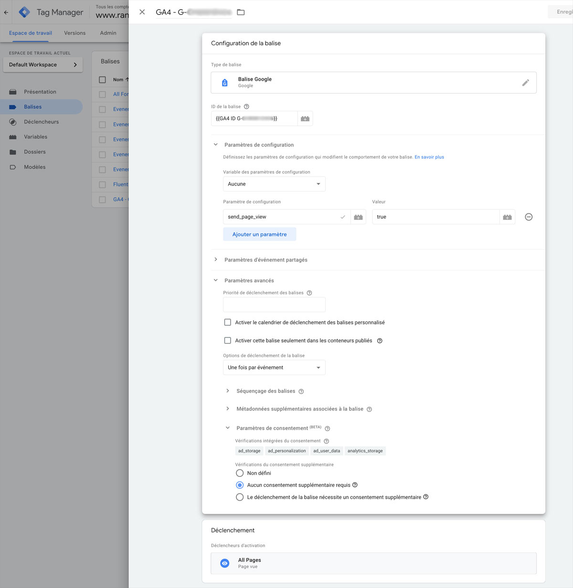
Task: Open variable picker for send_page_view parameter
Action: [358, 217]
